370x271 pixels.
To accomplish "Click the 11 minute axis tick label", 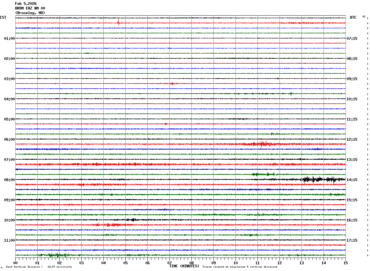I will [257, 263].
